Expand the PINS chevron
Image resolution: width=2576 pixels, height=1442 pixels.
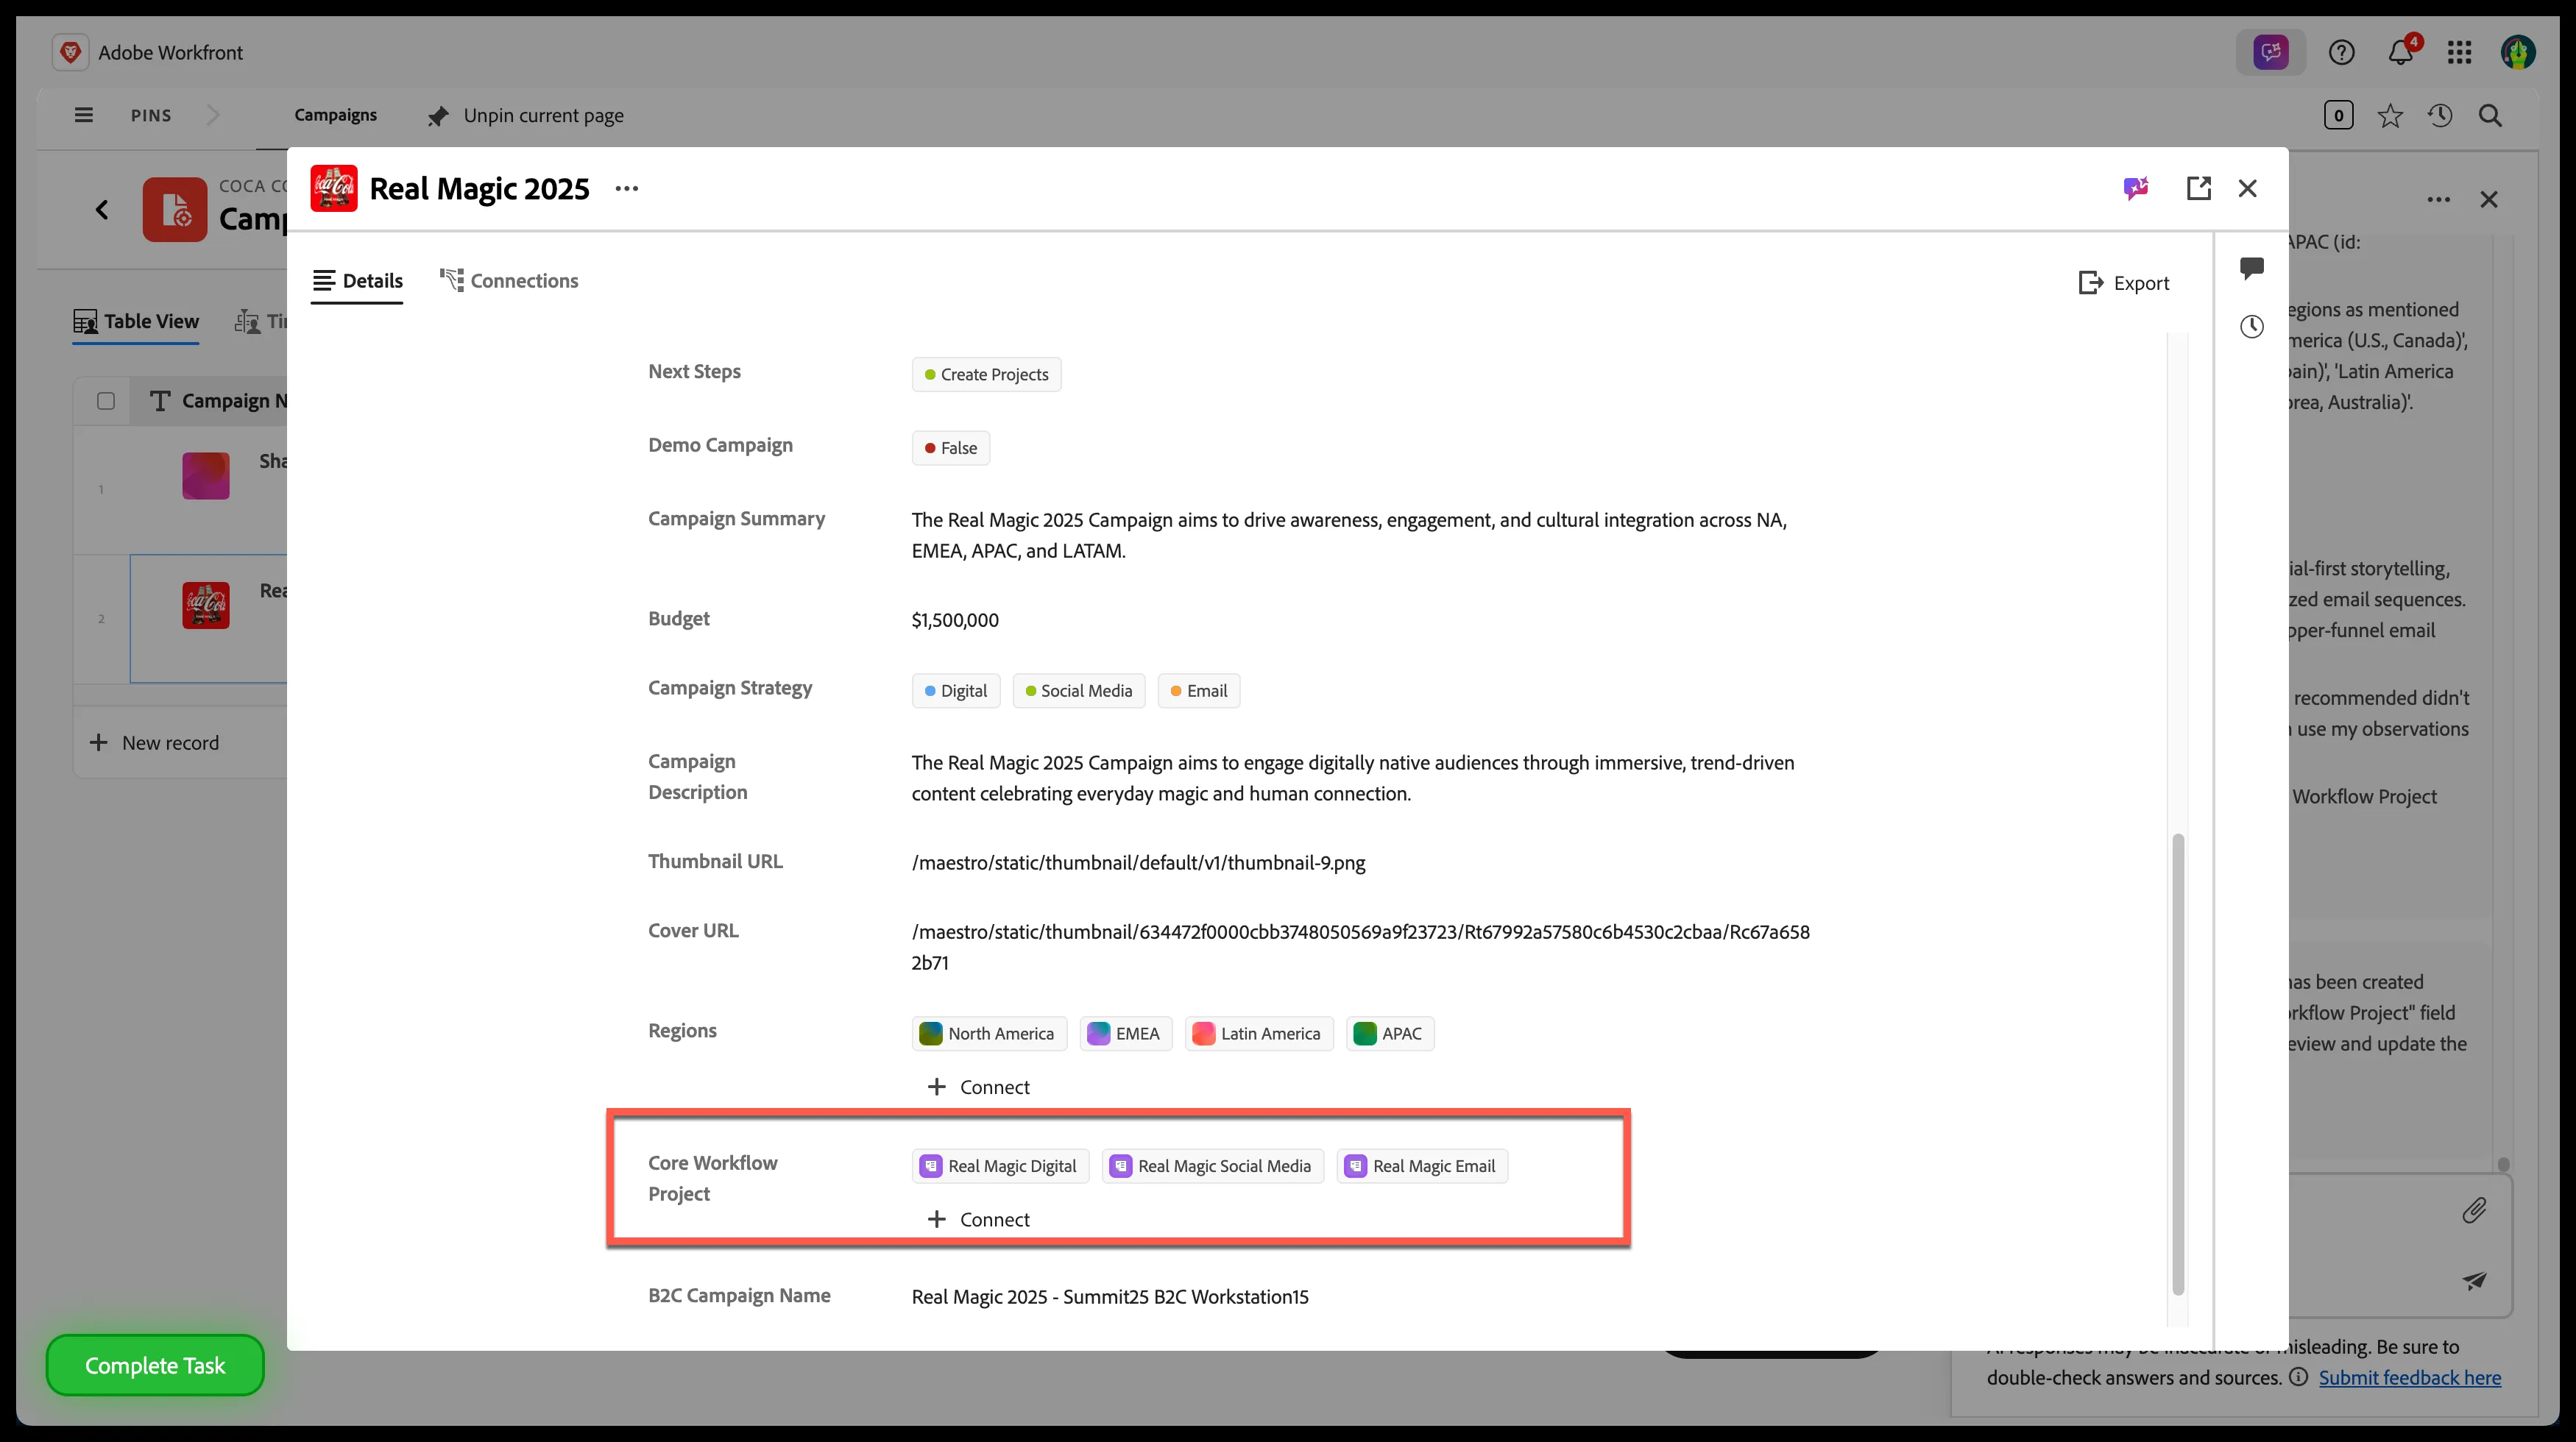[x=213, y=115]
